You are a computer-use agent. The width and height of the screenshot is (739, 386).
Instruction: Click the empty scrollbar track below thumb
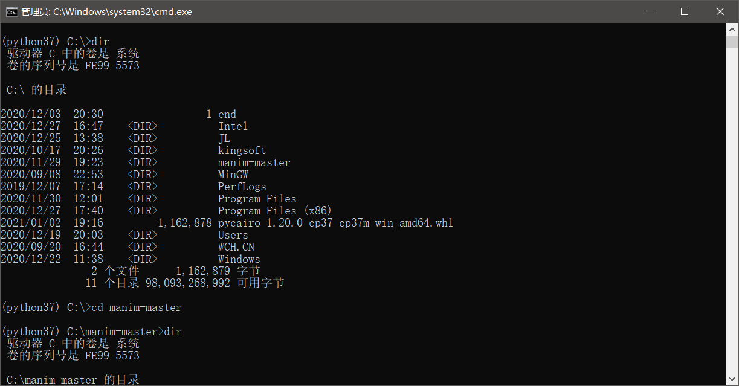pyautogui.click(x=732, y=211)
